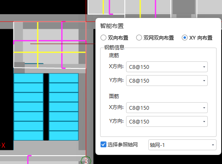The height and width of the screenshot is (164, 222).
Task: Click the 面筋 section label
Action: 114,96
